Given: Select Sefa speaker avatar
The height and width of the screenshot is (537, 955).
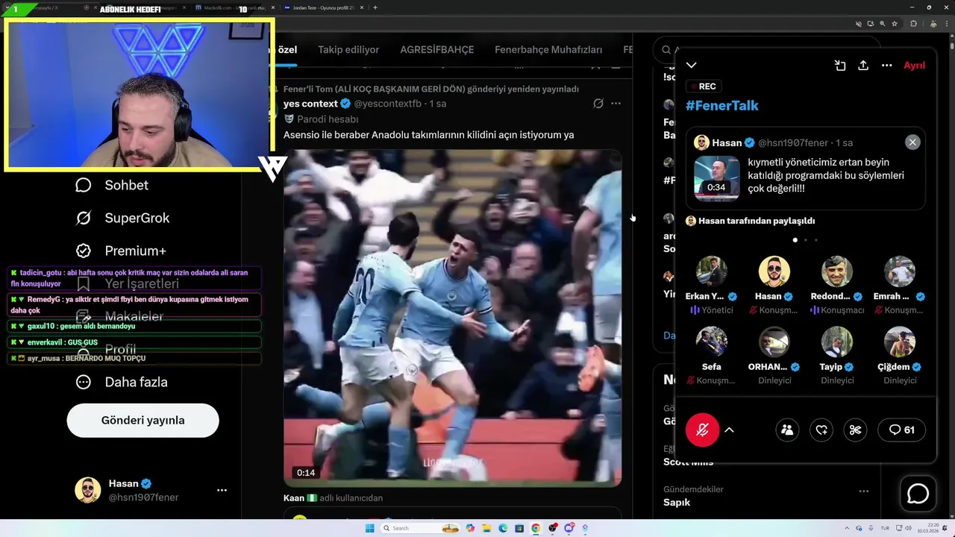Looking at the screenshot, I should [x=712, y=342].
